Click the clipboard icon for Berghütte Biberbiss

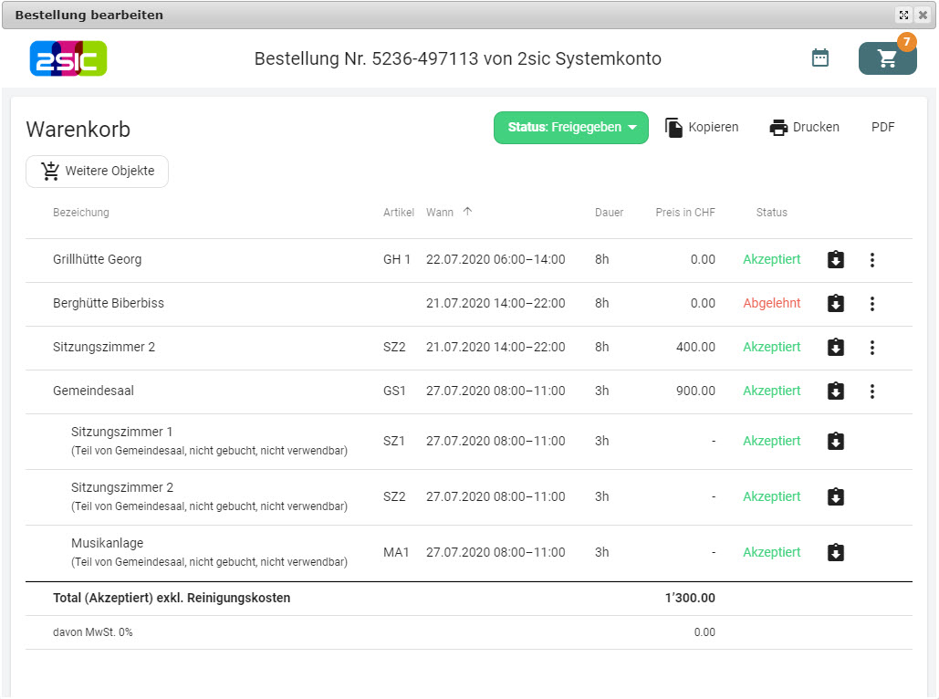point(835,304)
